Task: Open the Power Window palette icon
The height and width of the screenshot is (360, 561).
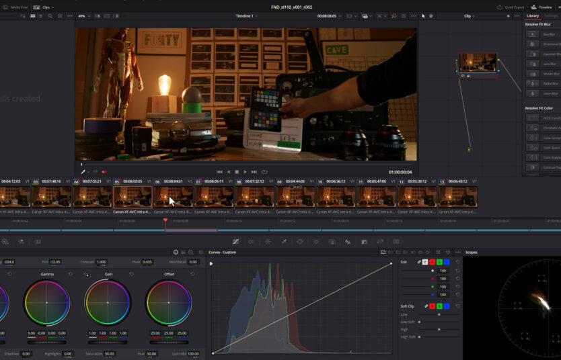Action: [x=299, y=241]
